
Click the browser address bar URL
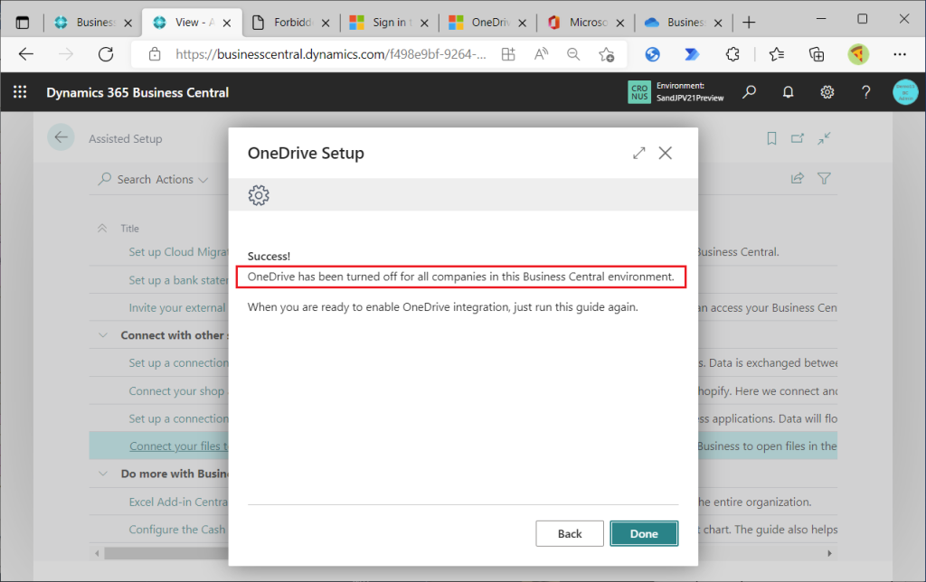click(x=331, y=54)
